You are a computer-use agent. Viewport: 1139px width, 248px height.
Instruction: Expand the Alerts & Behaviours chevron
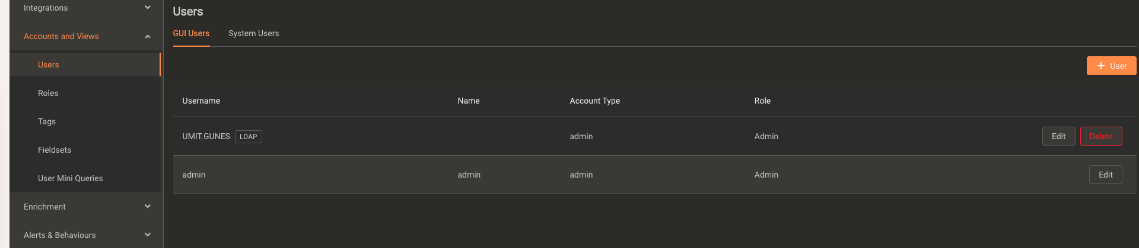[x=148, y=235]
